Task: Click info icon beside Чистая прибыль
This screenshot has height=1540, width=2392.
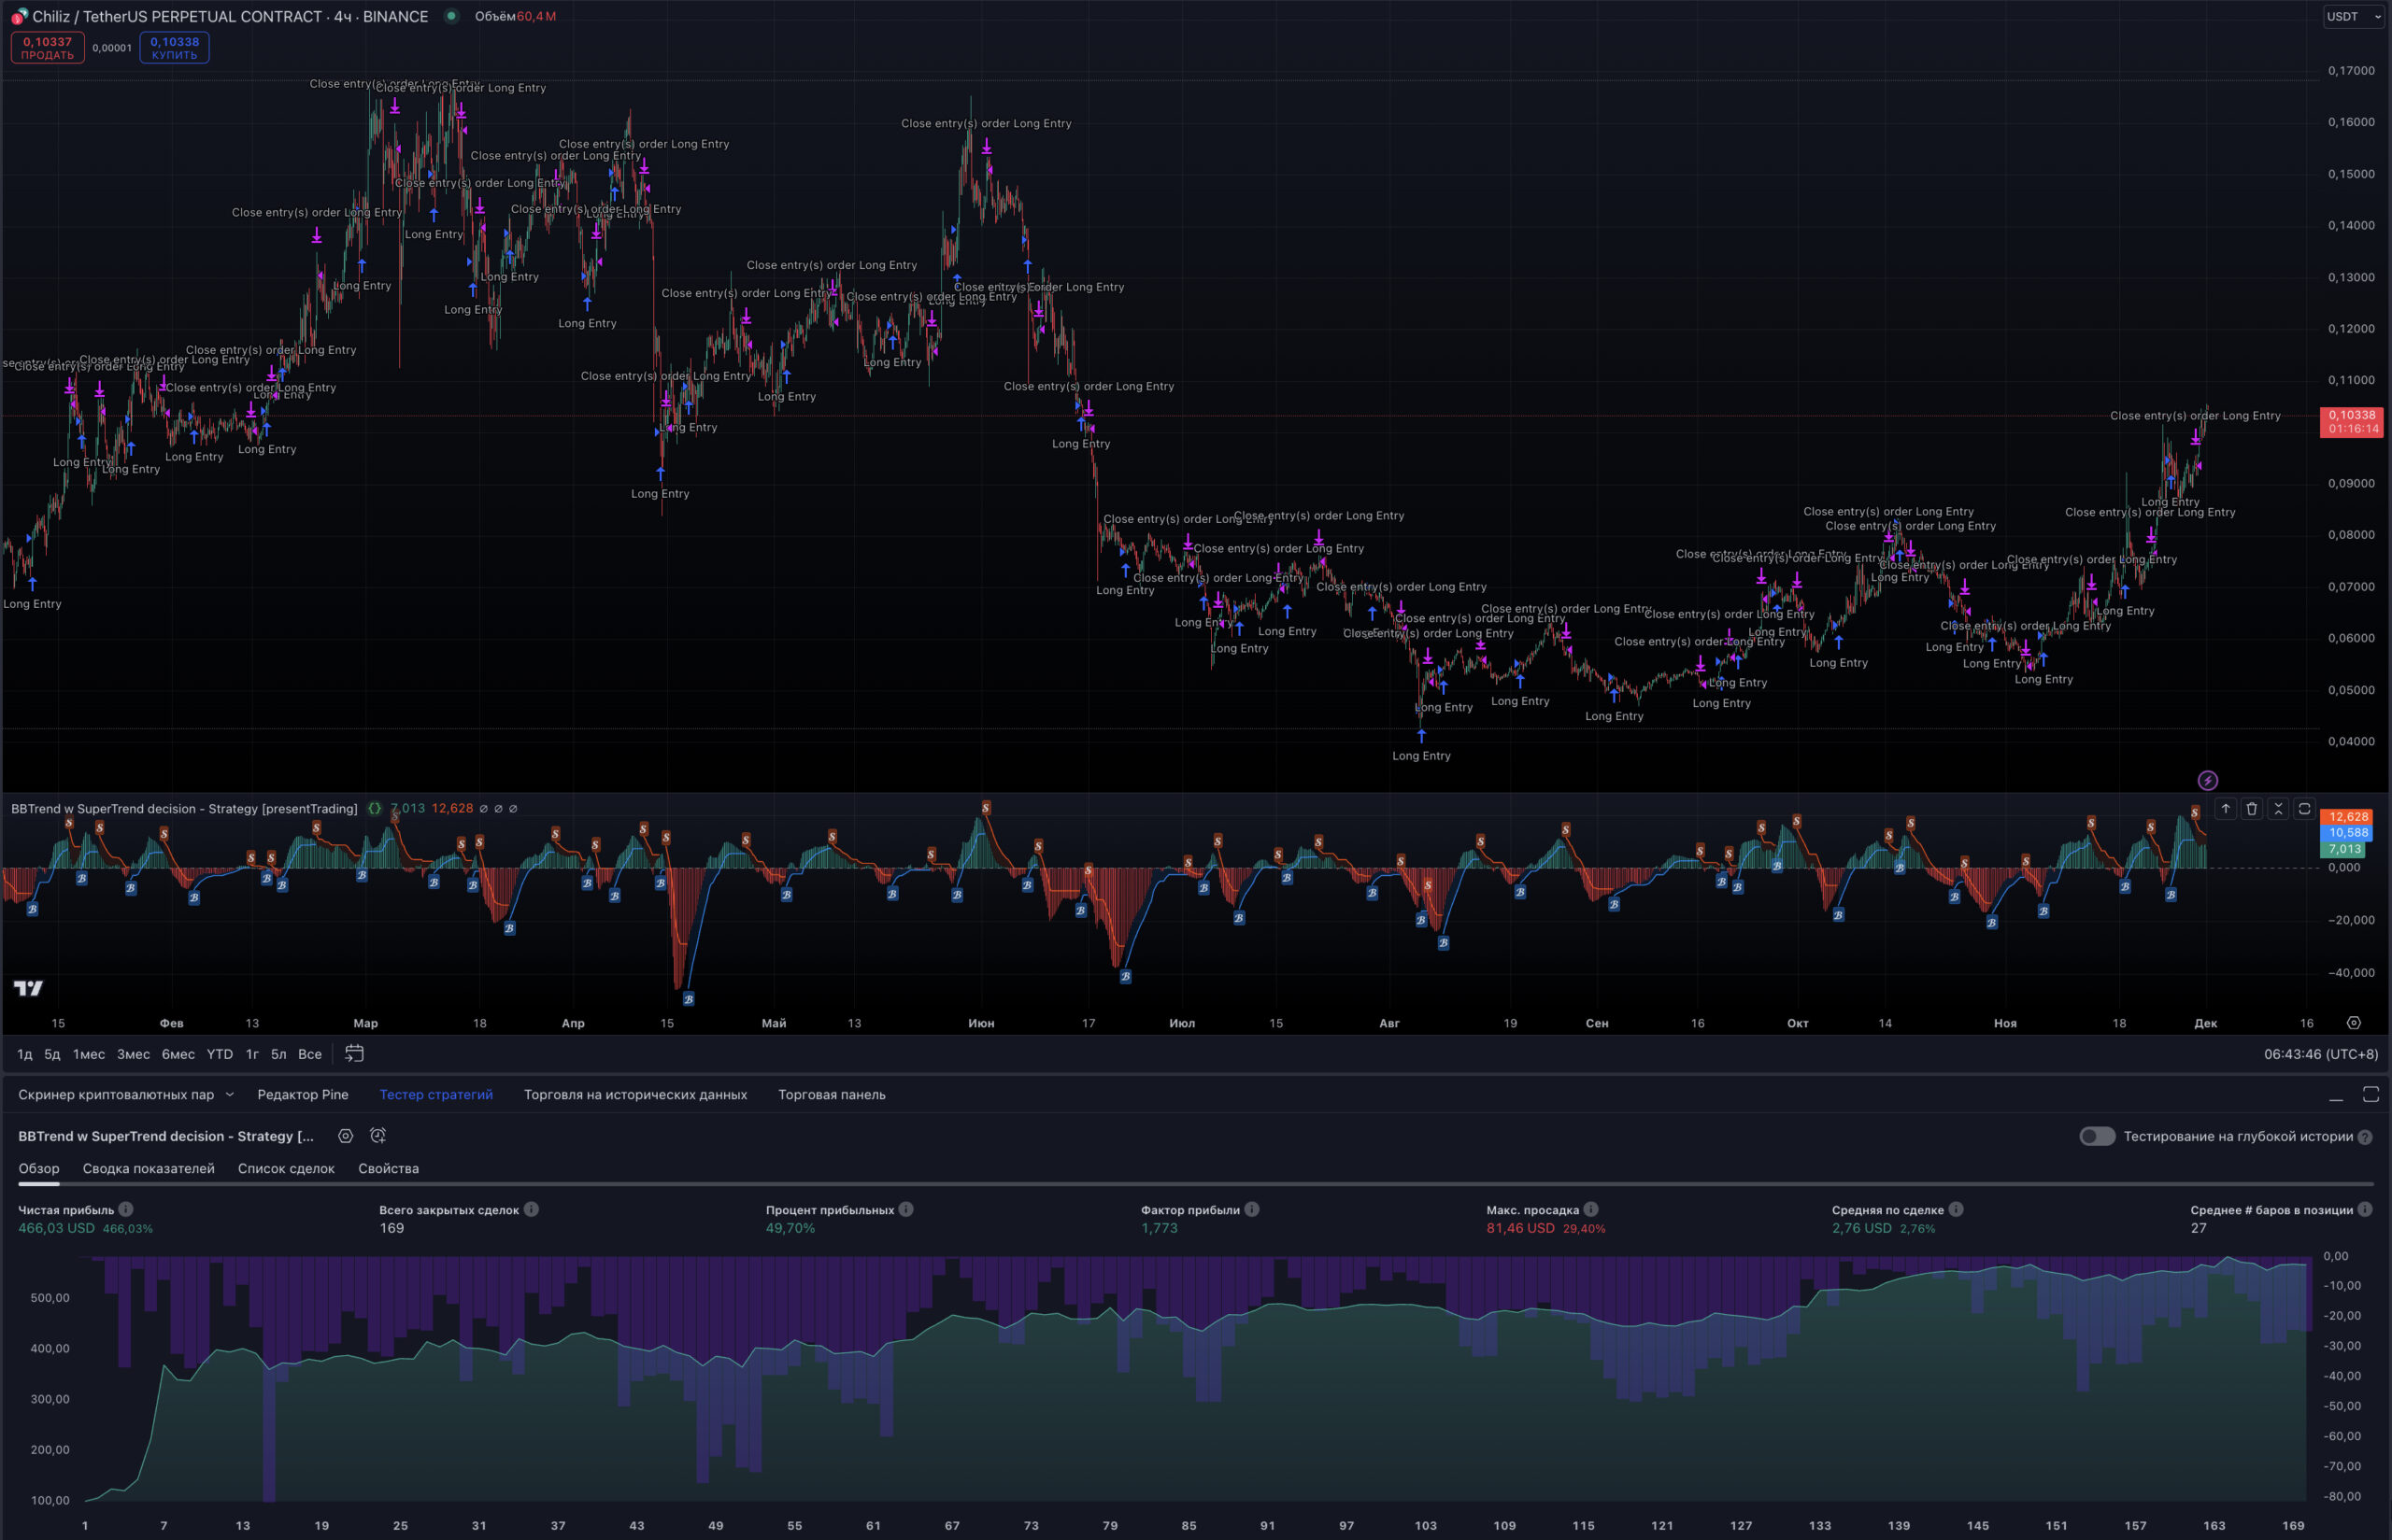Action: click(126, 1209)
